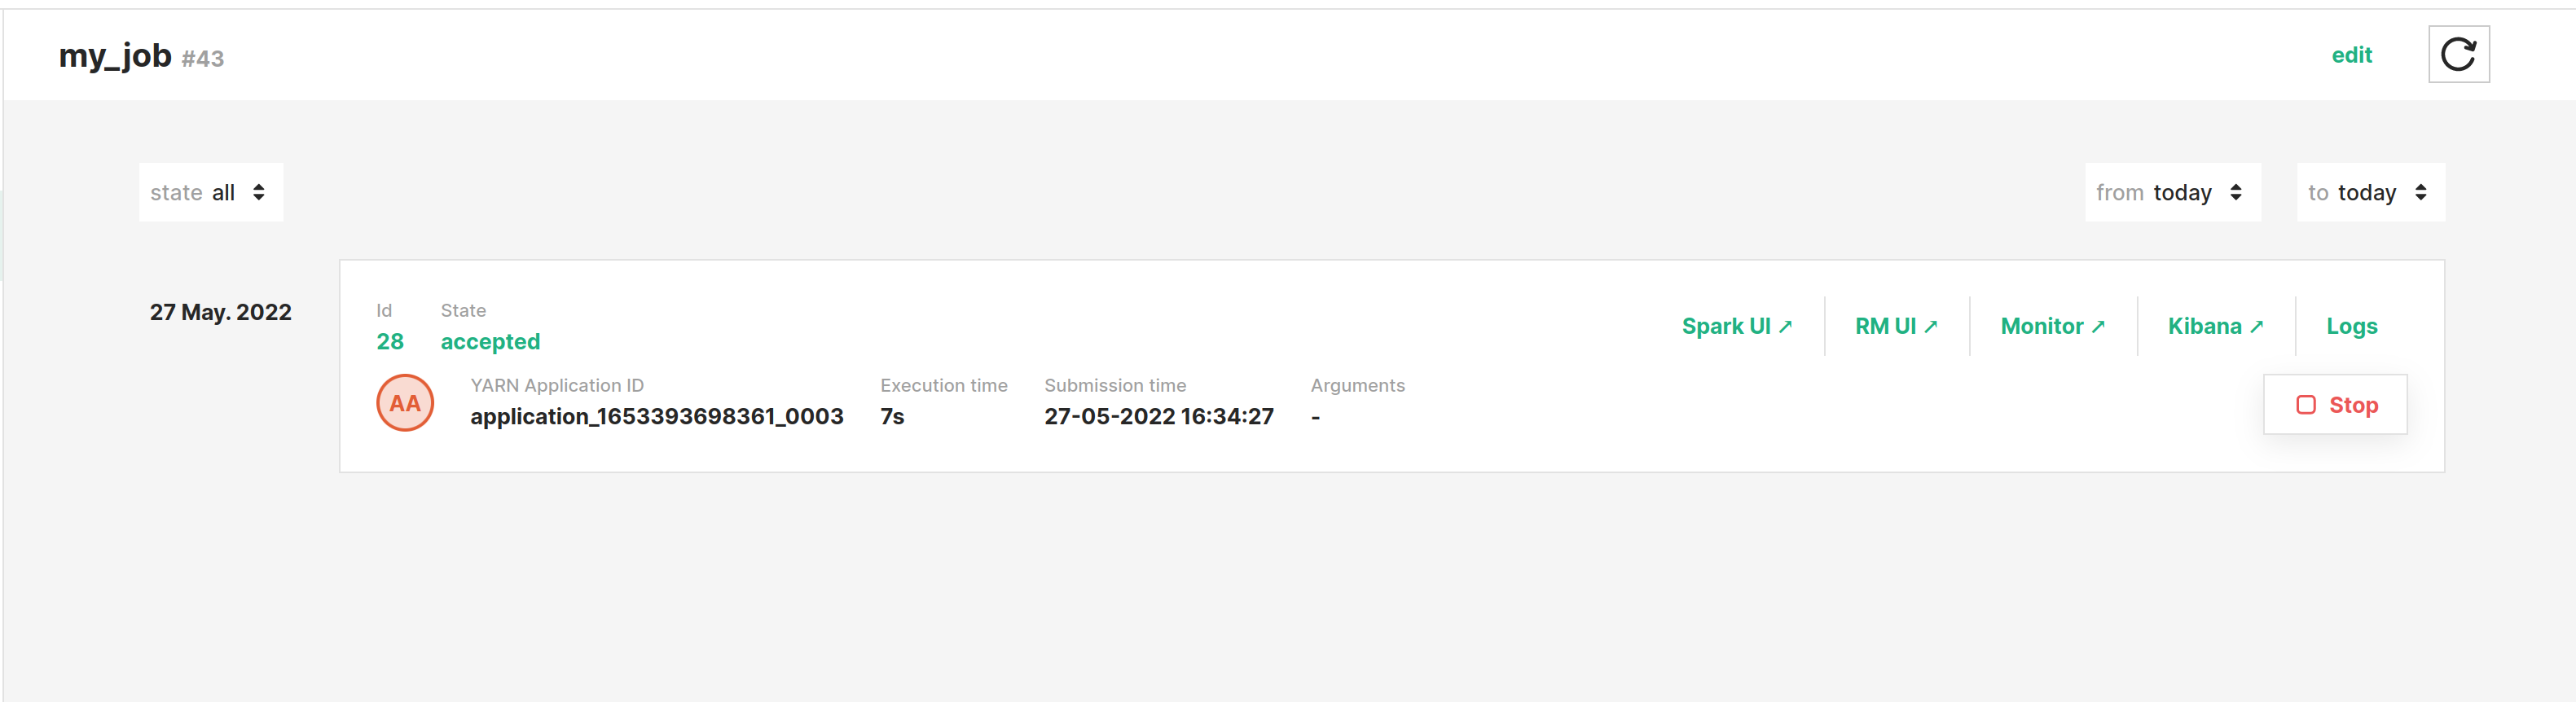Click the AA accepted status circle icon
This screenshot has height=702, width=2576.
tap(404, 403)
